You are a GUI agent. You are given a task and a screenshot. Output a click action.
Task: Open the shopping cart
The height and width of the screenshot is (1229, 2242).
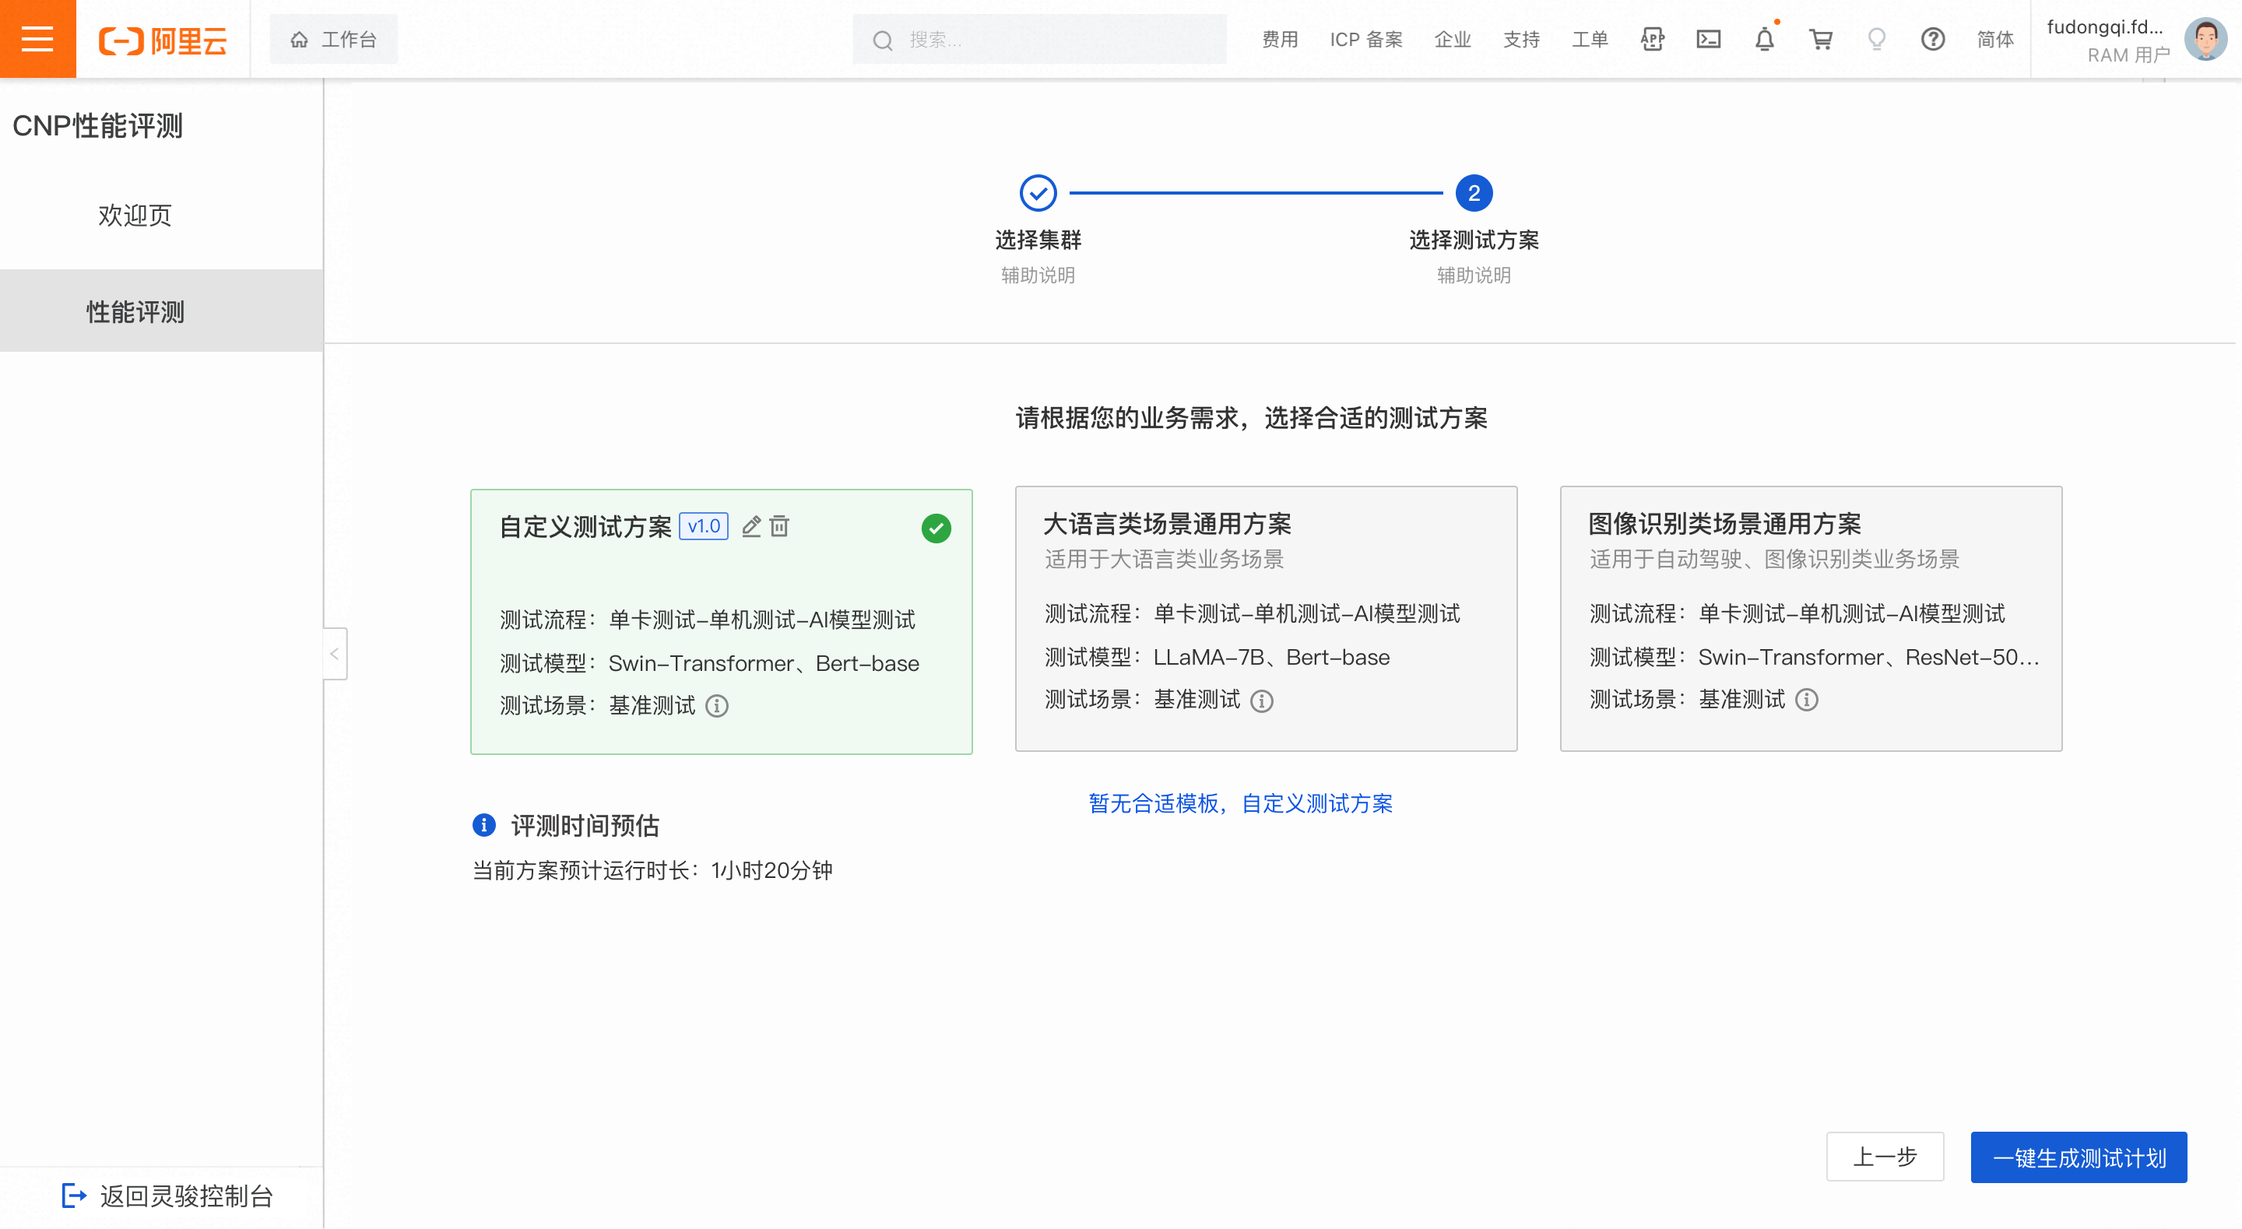[1820, 39]
